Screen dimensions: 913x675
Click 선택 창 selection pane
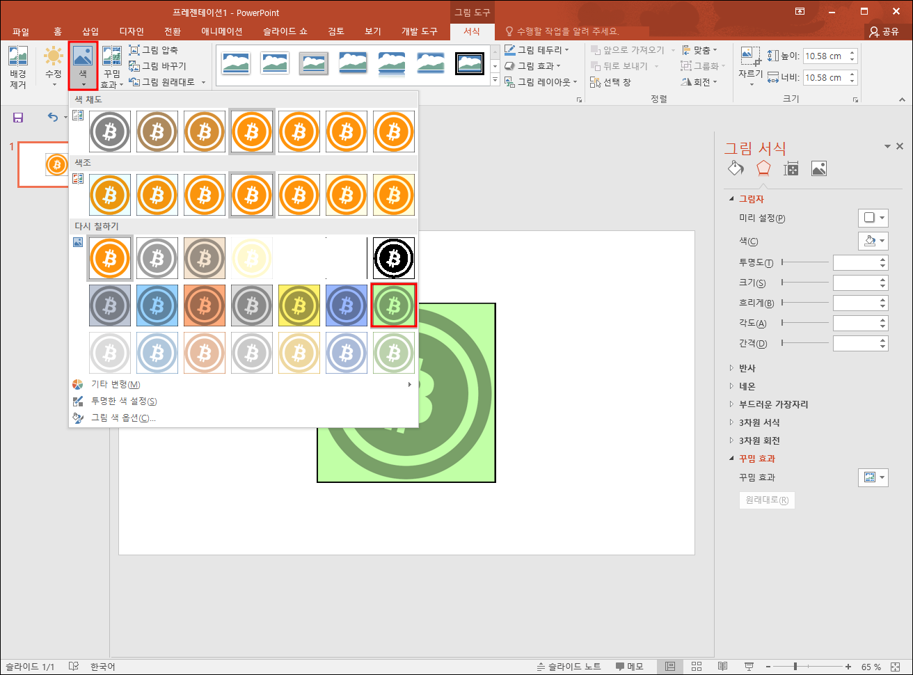coord(610,82)
